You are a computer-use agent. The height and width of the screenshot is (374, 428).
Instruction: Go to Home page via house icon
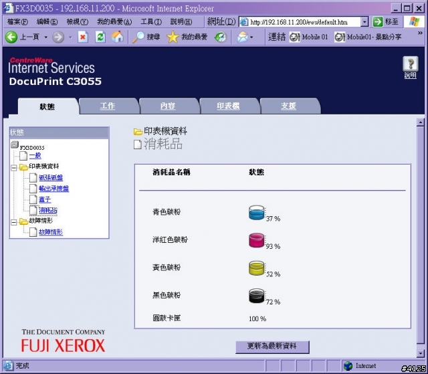click(118, 37)
